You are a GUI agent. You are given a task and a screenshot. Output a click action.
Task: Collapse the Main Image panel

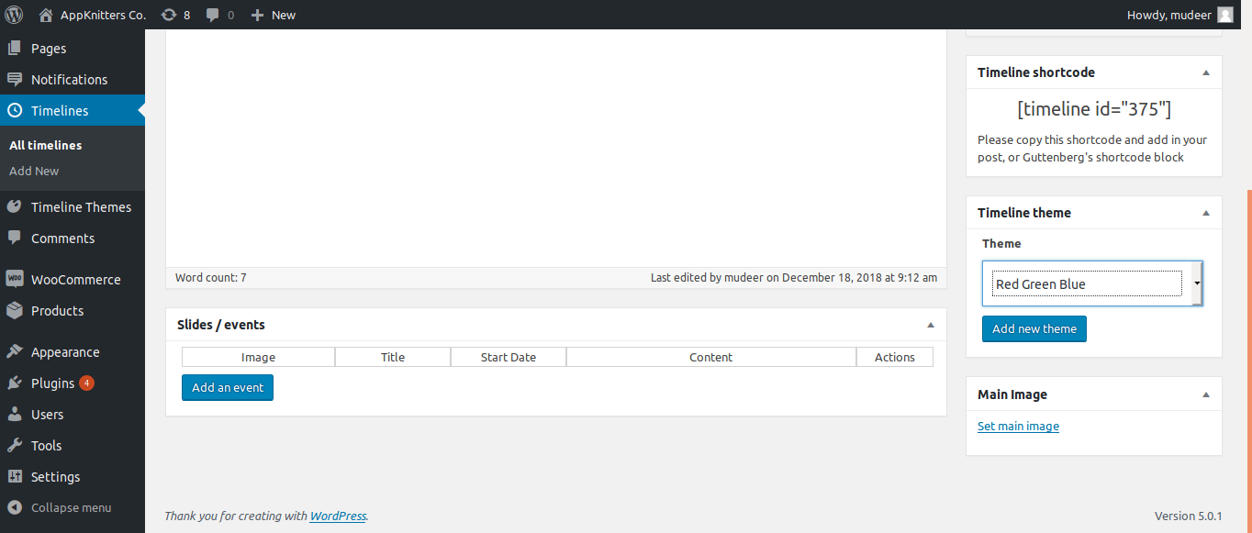pos(1205,394)
